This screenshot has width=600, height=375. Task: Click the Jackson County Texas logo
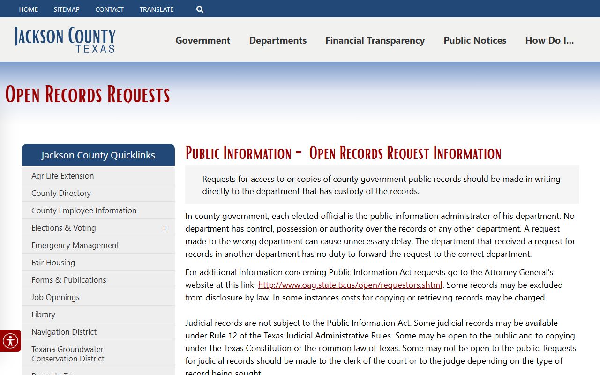point(65,40)
